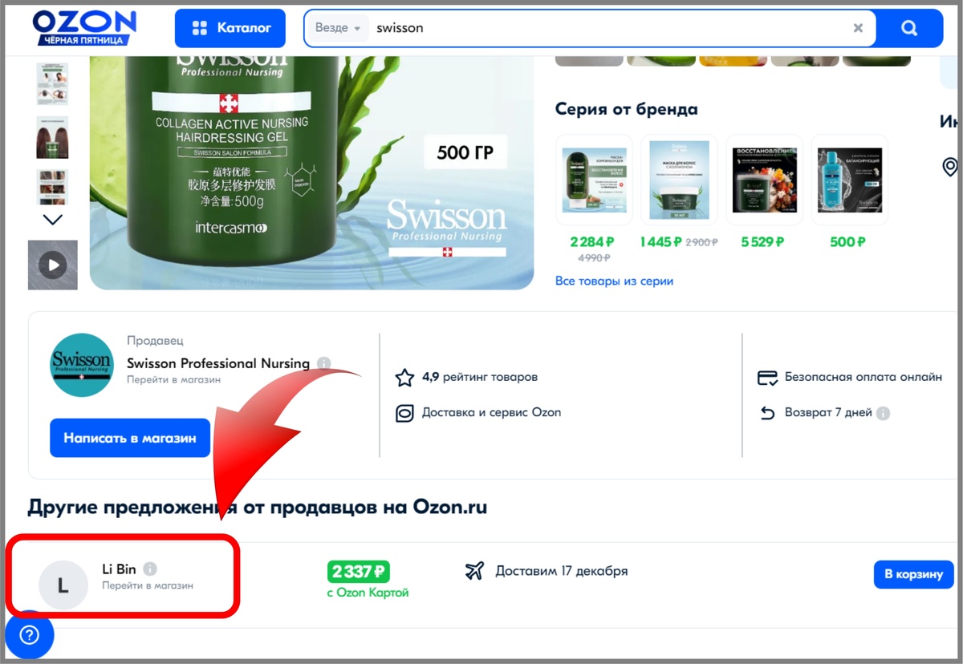Follow Перейти в магазин under Li Bin
This screenshot has width=963, height=664.
point(148,586)
